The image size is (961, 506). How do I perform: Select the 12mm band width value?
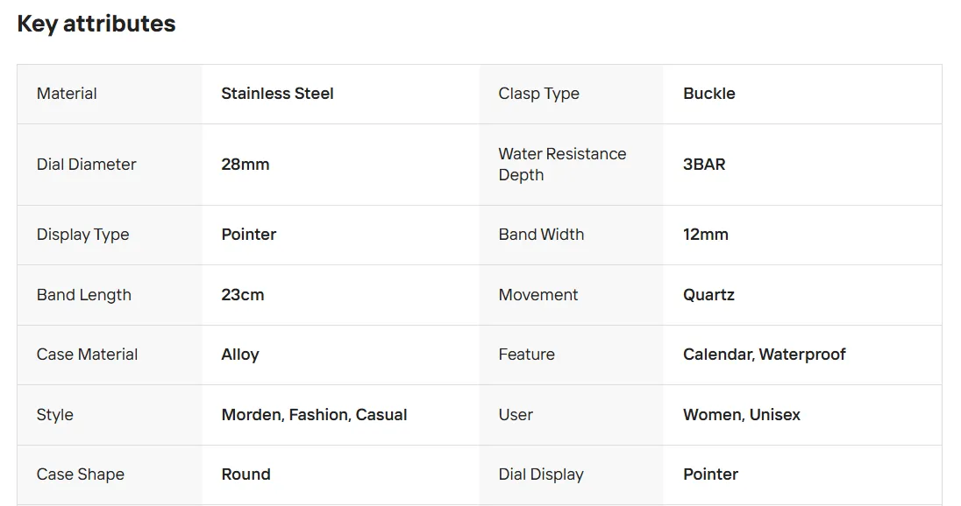705,235
